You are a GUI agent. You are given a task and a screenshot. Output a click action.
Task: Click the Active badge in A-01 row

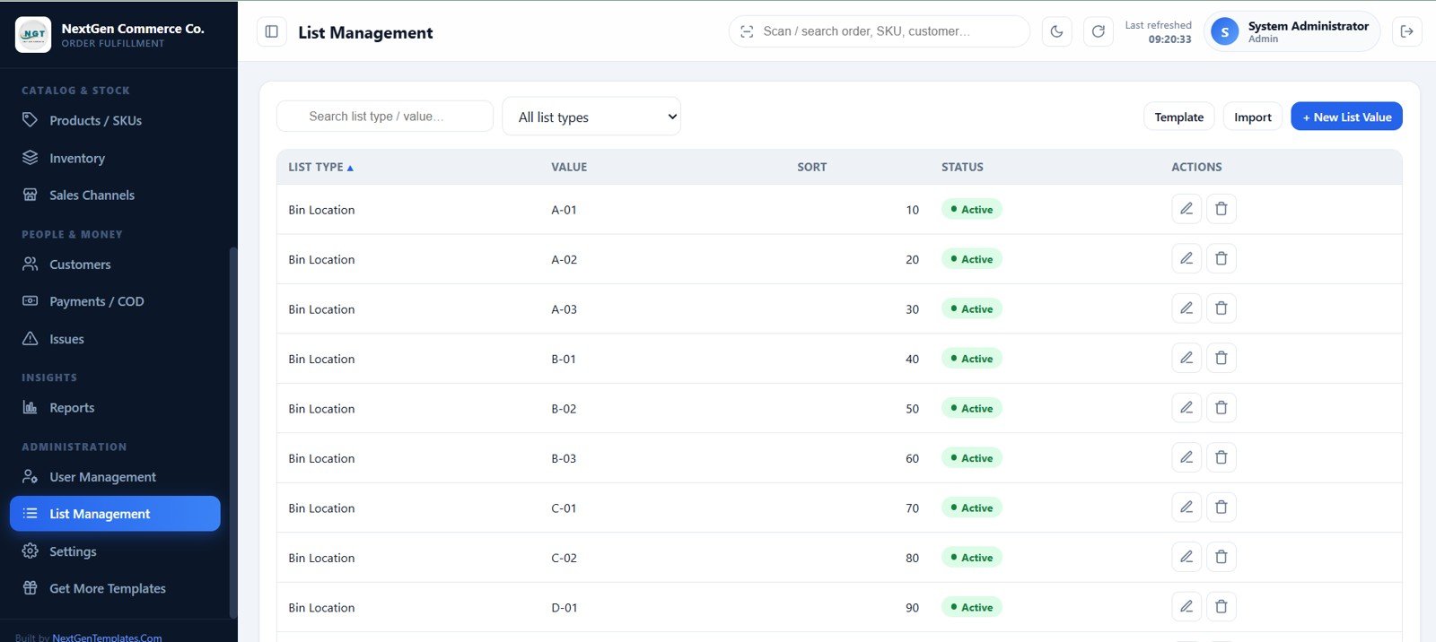click(x=972, y=209)
